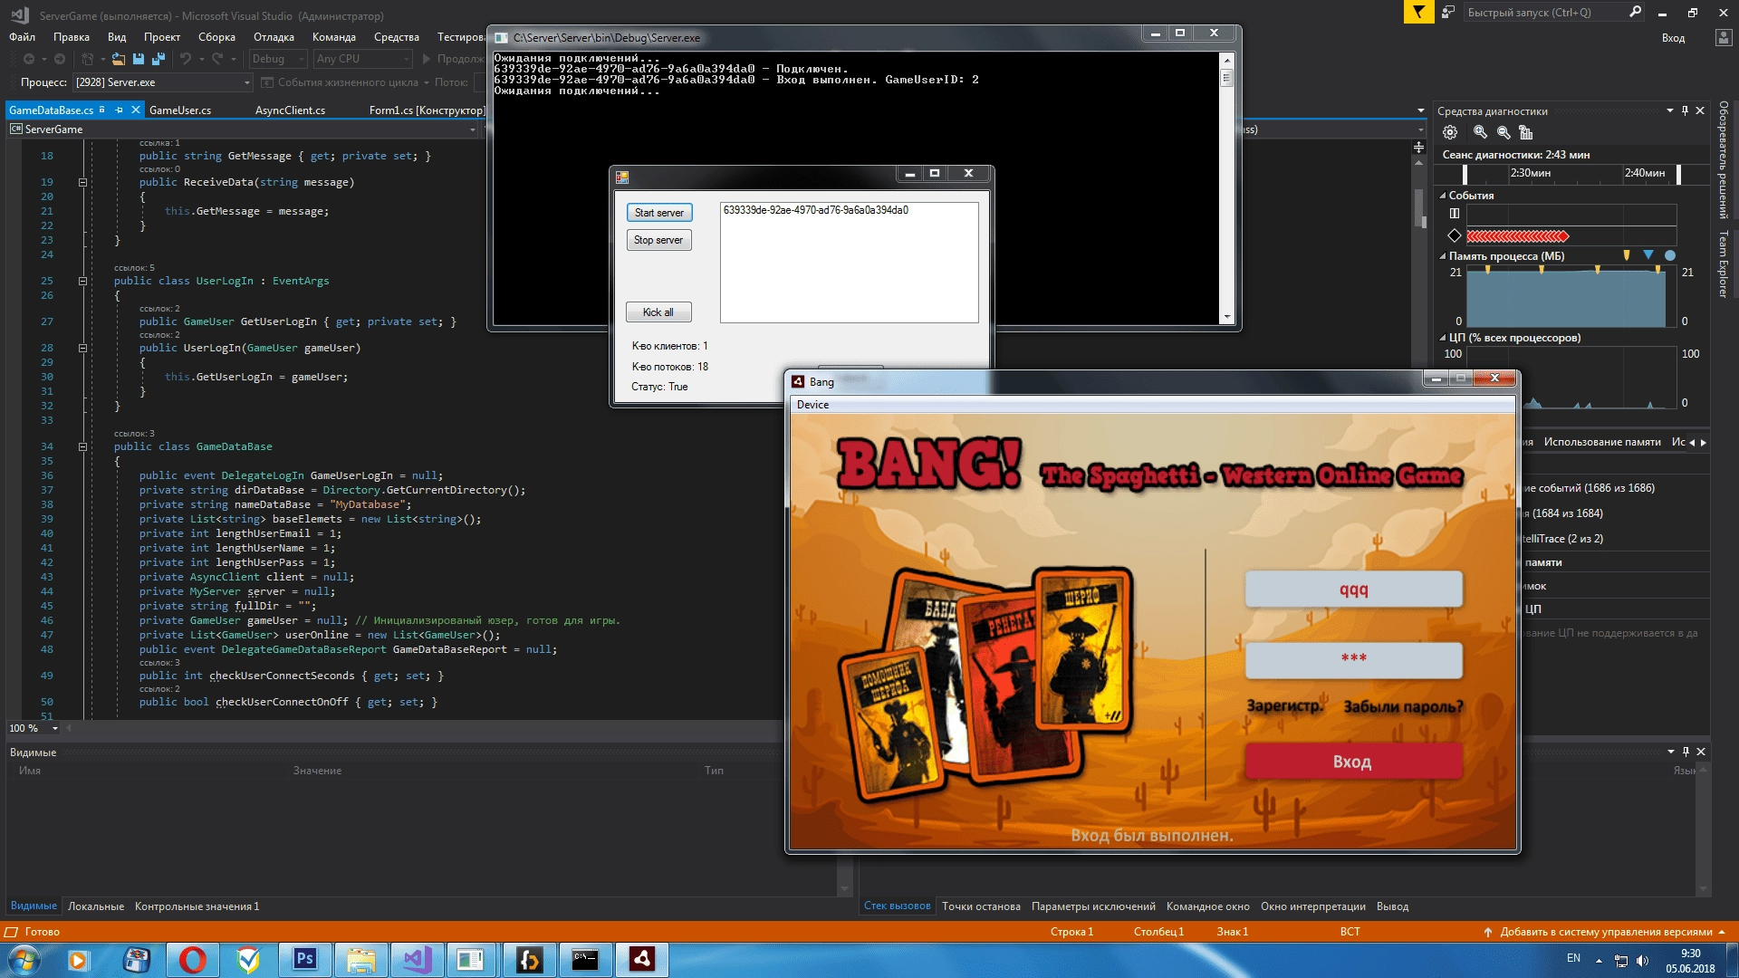Click the Save All toolbar icon
The height and width of the screenshot is (978, 1739).
[159, 59]
